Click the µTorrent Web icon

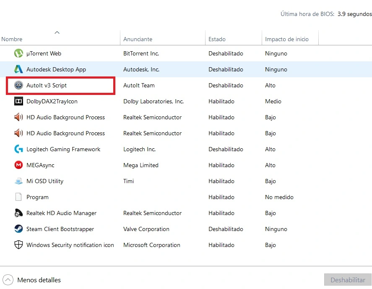(x=18, y=53)
